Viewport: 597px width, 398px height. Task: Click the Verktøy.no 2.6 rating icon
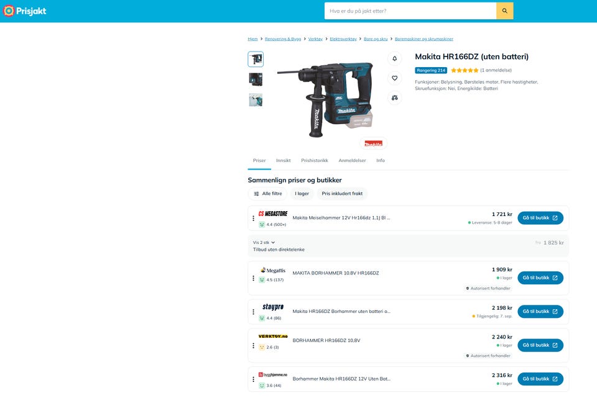(262, 347)
